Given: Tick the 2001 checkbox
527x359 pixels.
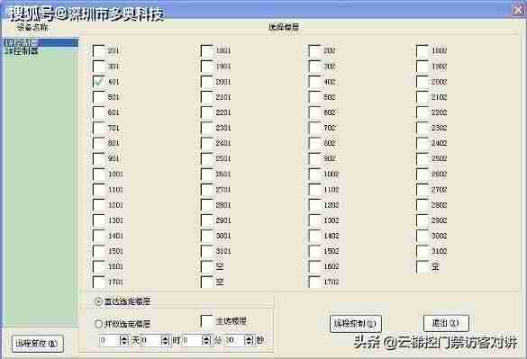Looking at the screenshot, I should [x=206, y=82].
